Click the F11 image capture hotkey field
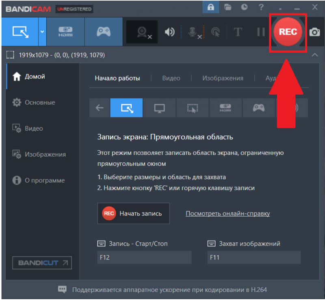The image size is (325, 300). 254,257
